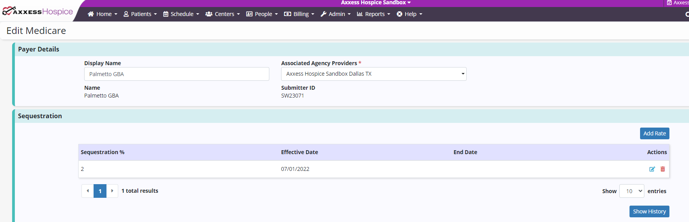Click the Axxess Hospice logo
This screenshot has height=222, width=689.
[x=38, y=11]
